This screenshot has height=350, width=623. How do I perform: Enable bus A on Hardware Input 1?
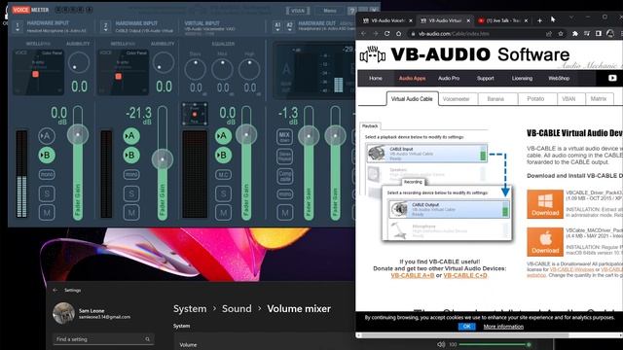47,136
